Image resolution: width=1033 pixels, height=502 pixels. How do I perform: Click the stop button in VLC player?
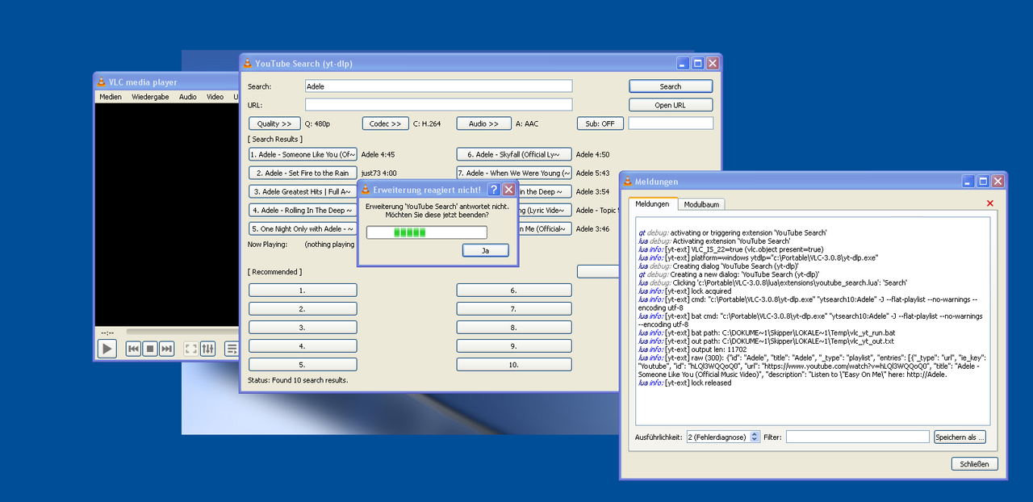tap(150, 349)
